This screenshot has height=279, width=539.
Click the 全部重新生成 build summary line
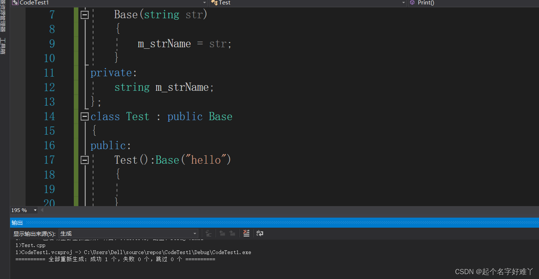(x=115, y=259)
